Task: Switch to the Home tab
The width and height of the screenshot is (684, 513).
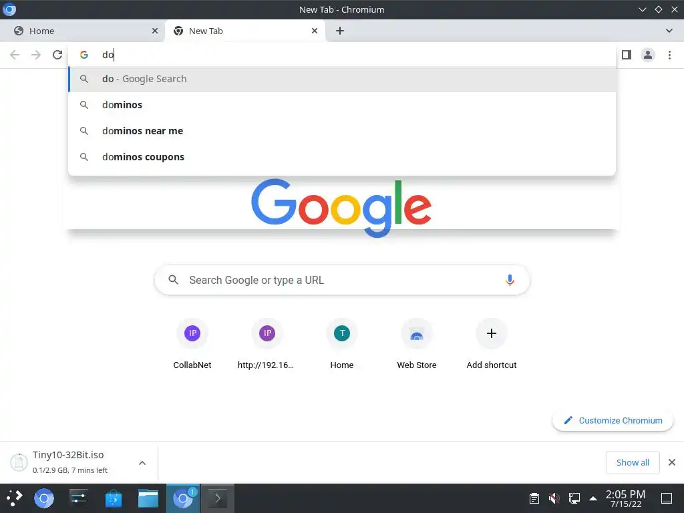Action: tap(82, 31)
